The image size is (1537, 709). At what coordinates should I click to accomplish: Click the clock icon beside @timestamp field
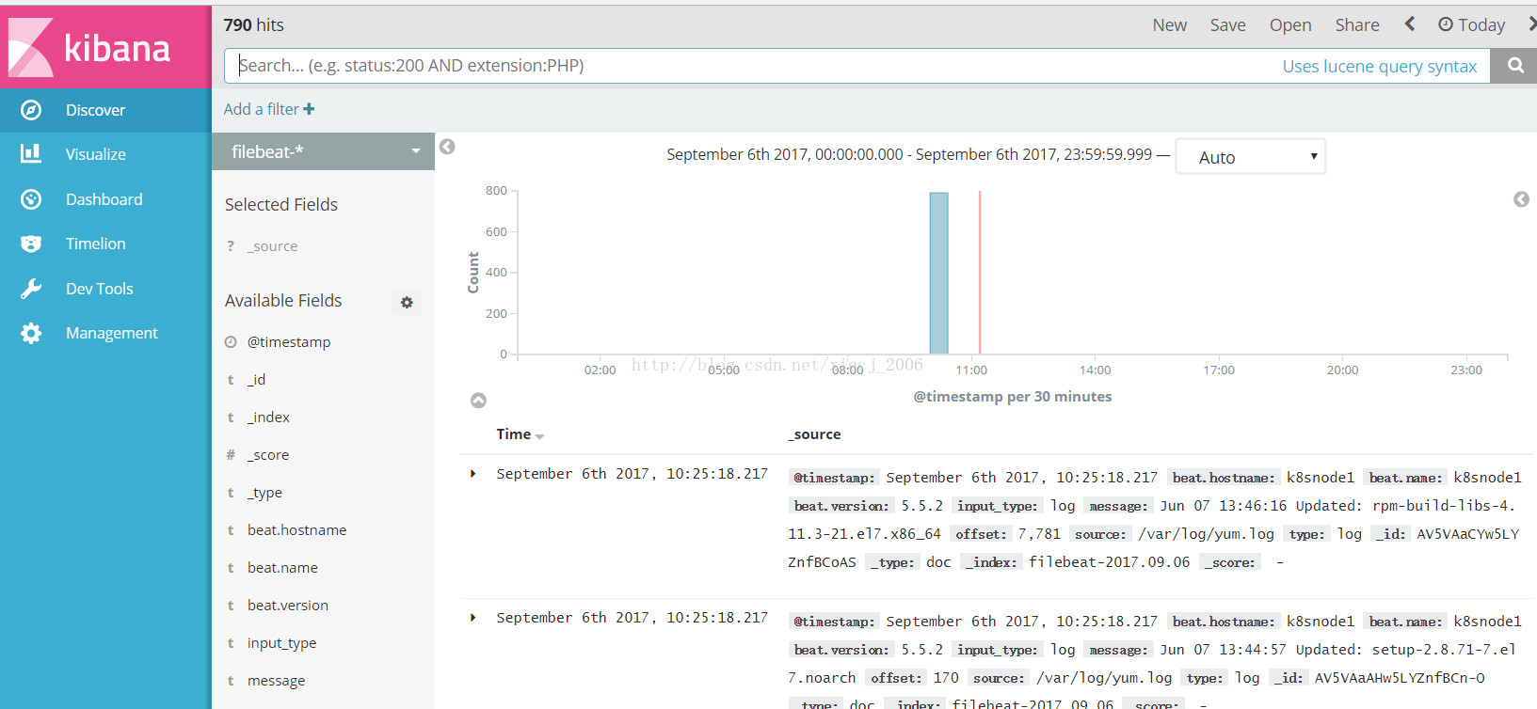click(x=231, y=342)
